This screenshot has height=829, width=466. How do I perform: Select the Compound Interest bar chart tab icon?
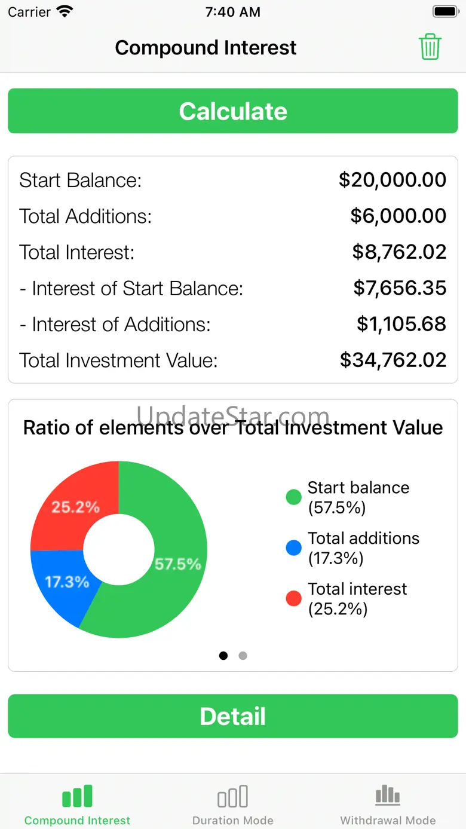(x=77, y=796)
